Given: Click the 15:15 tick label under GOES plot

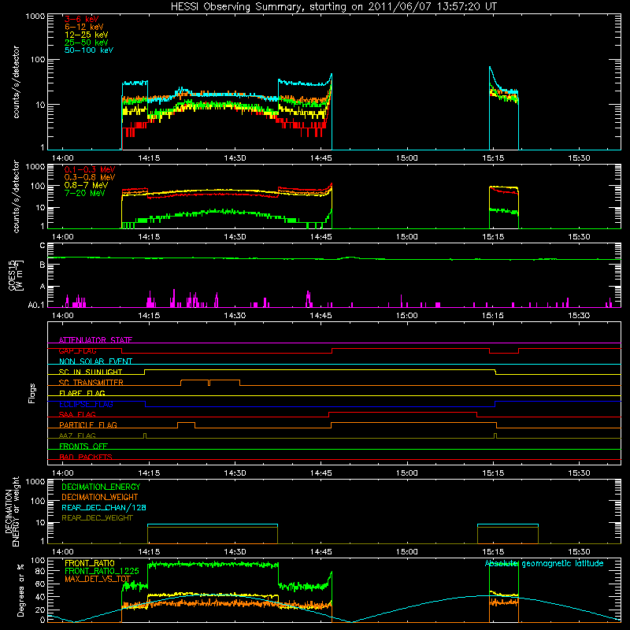Looking at the screenshot, I should coord(493,316).
